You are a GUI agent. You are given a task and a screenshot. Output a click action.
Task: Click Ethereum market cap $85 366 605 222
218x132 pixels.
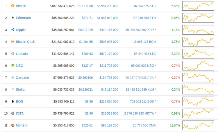click(63, 18)
